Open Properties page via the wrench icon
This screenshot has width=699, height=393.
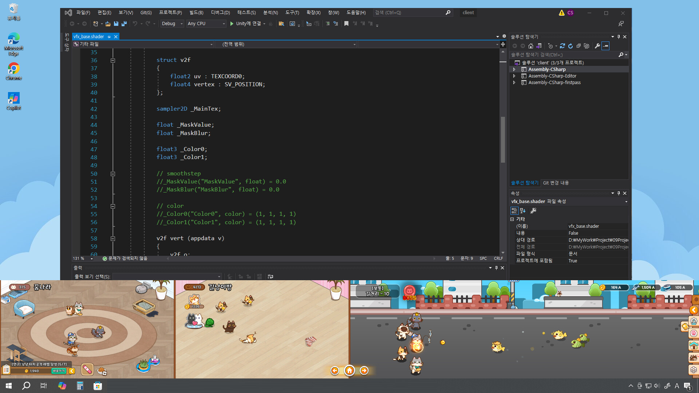click(597, 46)
